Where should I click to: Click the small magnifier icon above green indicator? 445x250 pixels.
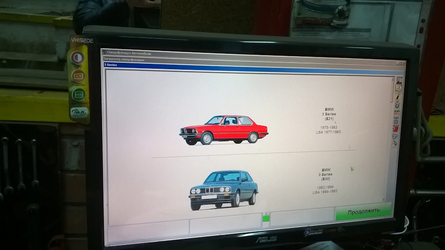pyautogui.click(x=266, y=214)
